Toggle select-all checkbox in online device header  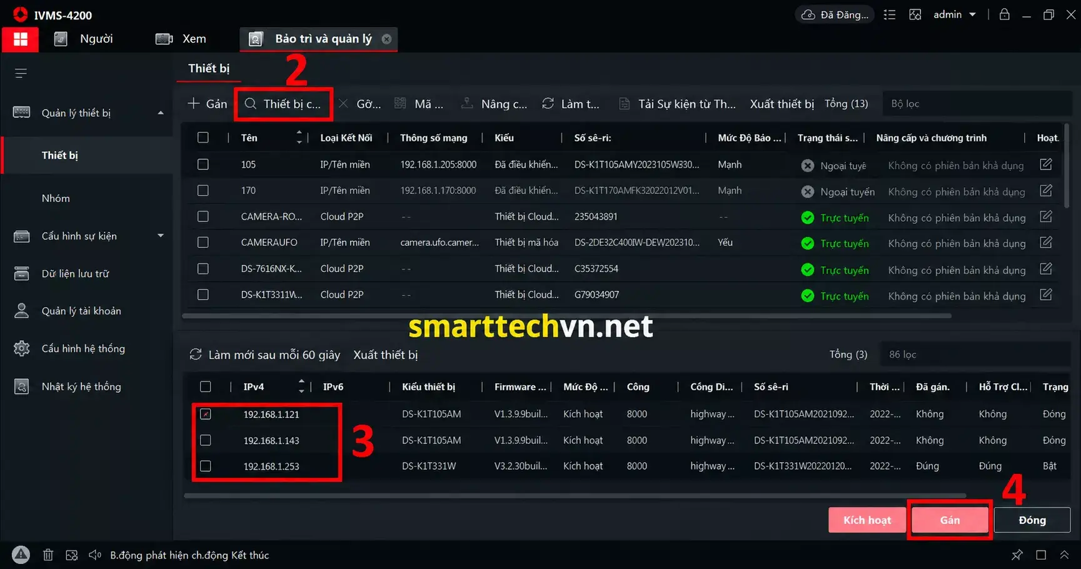pos(206,386)
